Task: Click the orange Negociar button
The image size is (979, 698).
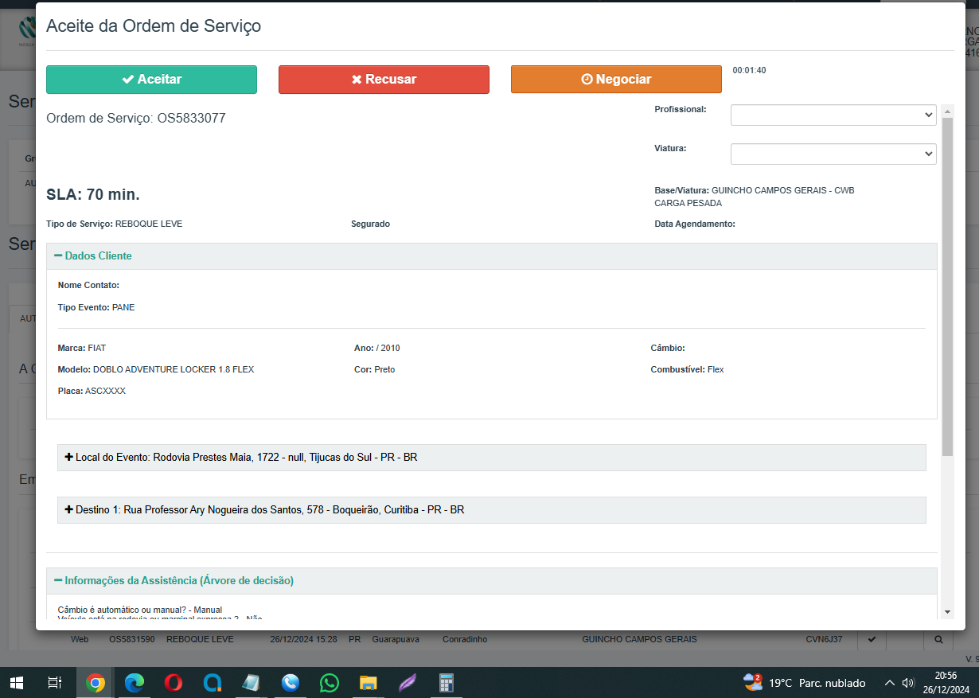Action: [616, 80]
